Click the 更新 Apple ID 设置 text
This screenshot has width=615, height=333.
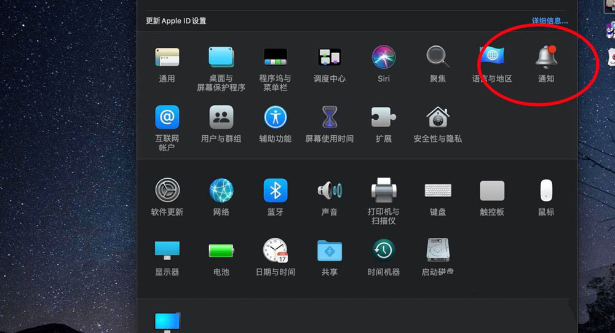point(176,21)
